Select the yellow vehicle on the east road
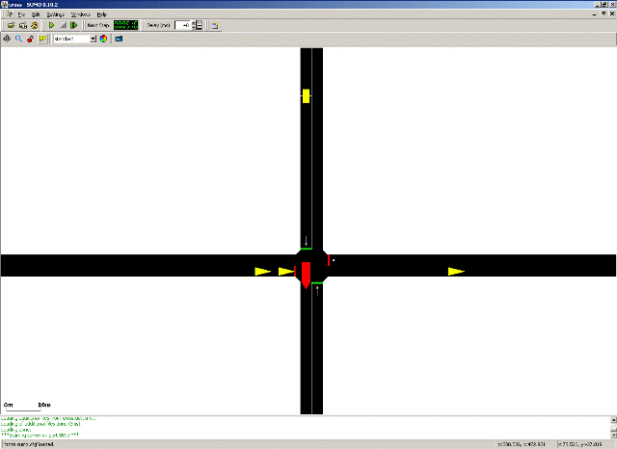The height and width of the screenshot is (449, 617). click(x=456, y=272)
